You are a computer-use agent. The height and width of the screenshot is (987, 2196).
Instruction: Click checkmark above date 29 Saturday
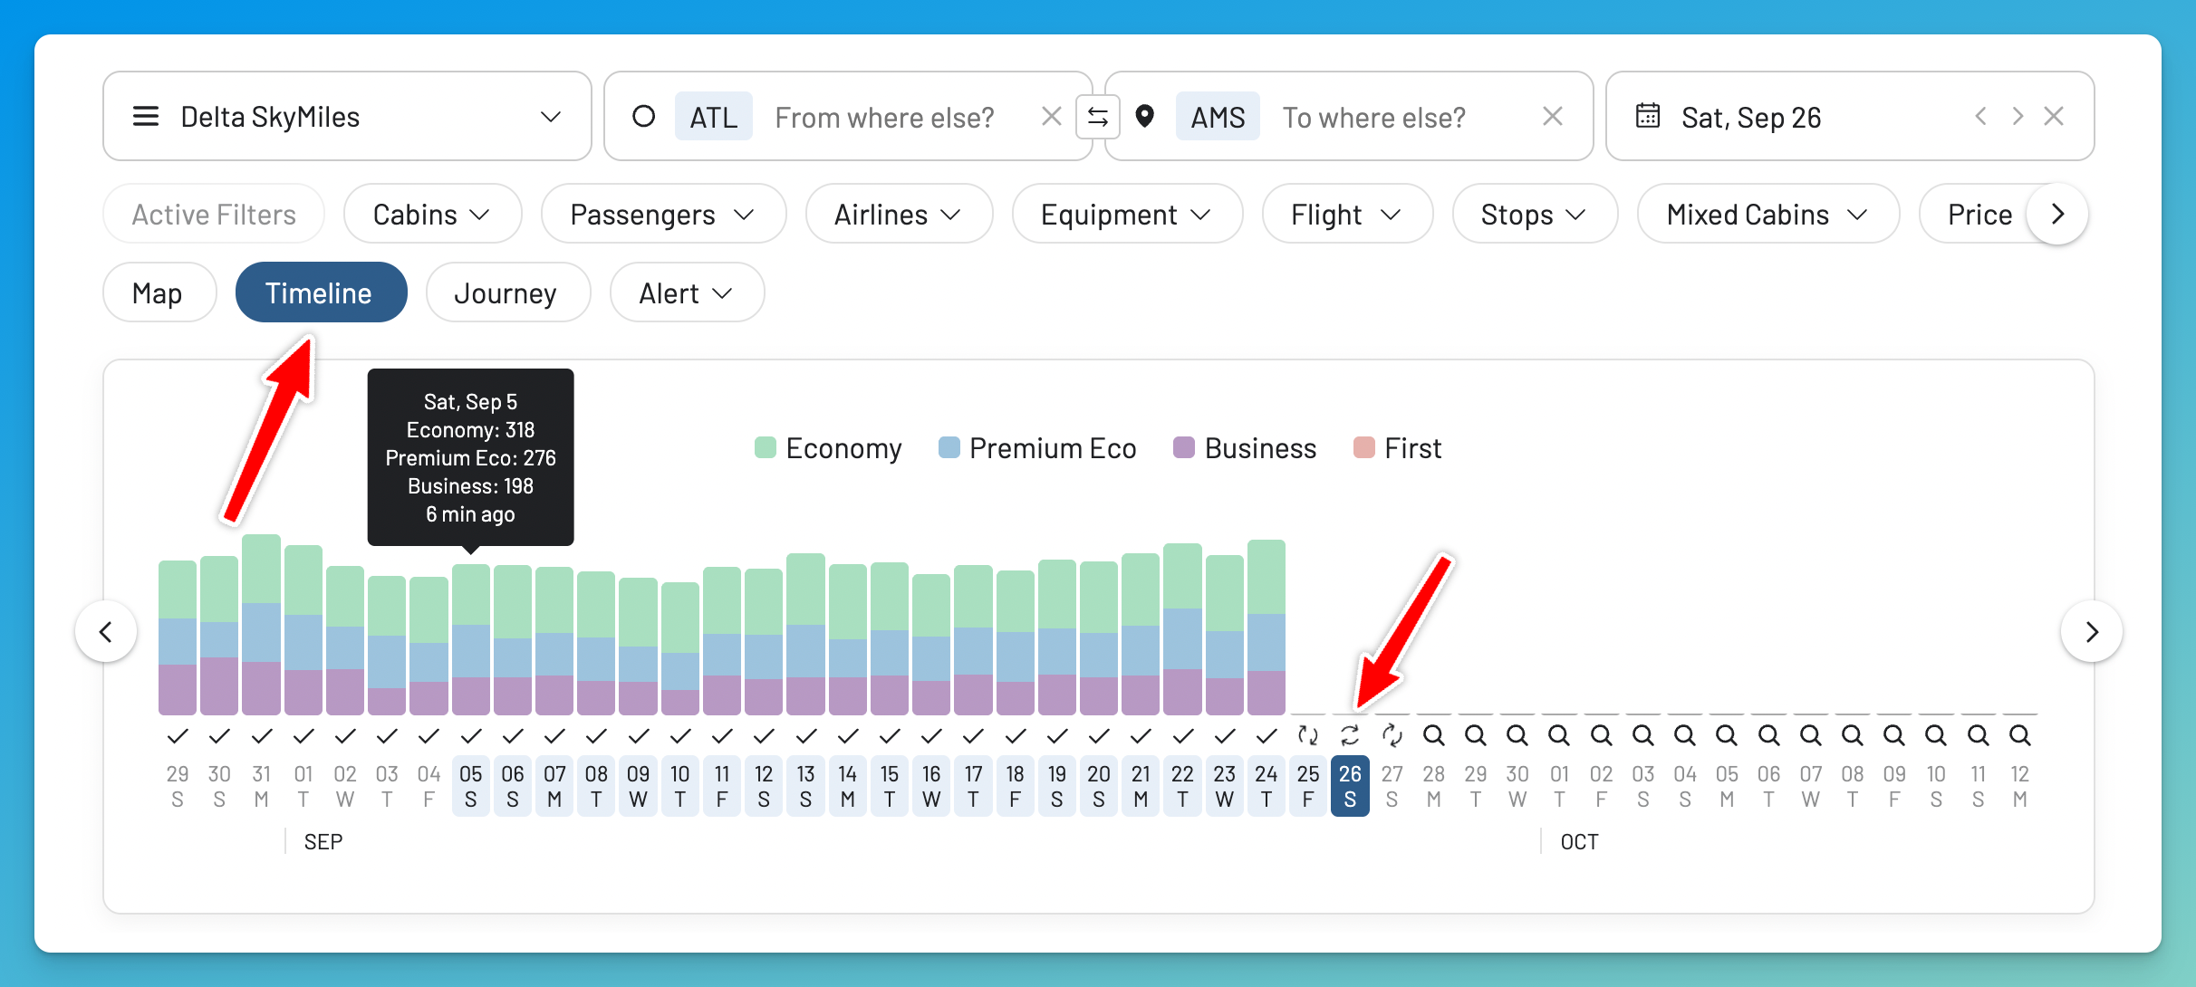(x=178, y=735)
